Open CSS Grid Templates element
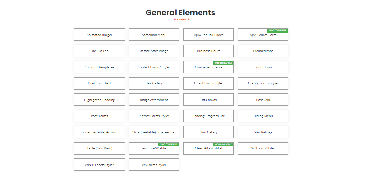 pos(99,67)
